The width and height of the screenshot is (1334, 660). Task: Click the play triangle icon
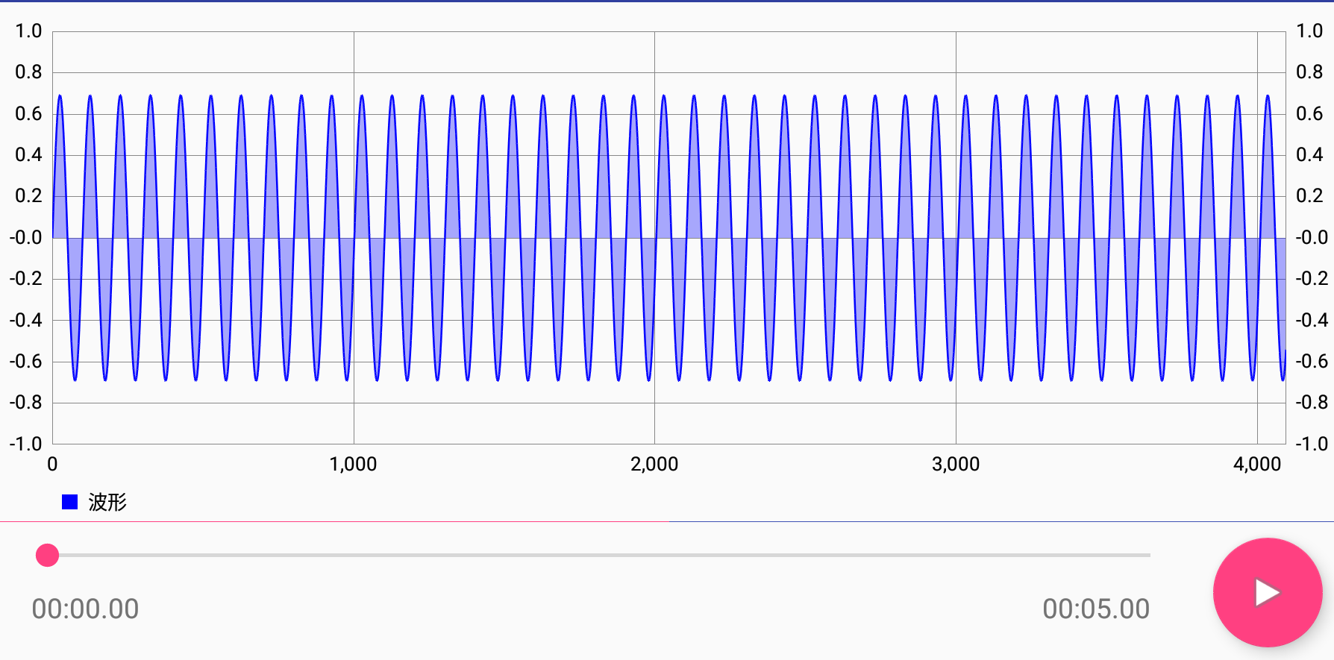click(x=1267, y=593)
